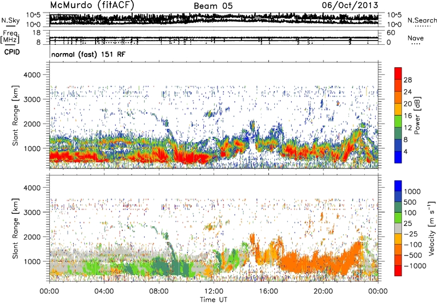Click the 'CPID' row label

tap(12, 52)
